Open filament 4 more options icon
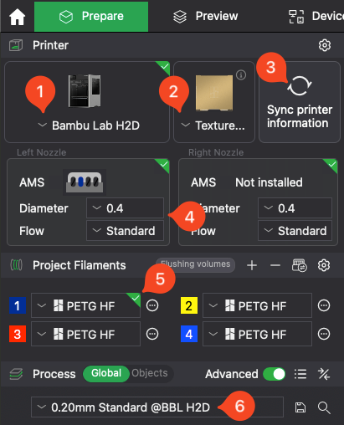The height and width of the screenshot is (425, 344). (x=324, y=334)
